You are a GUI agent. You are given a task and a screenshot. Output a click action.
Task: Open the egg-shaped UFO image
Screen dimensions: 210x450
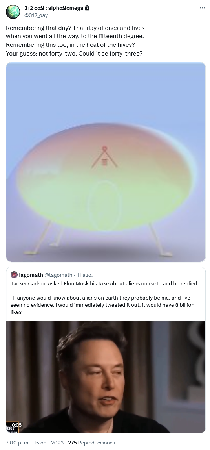coord(106,162)
